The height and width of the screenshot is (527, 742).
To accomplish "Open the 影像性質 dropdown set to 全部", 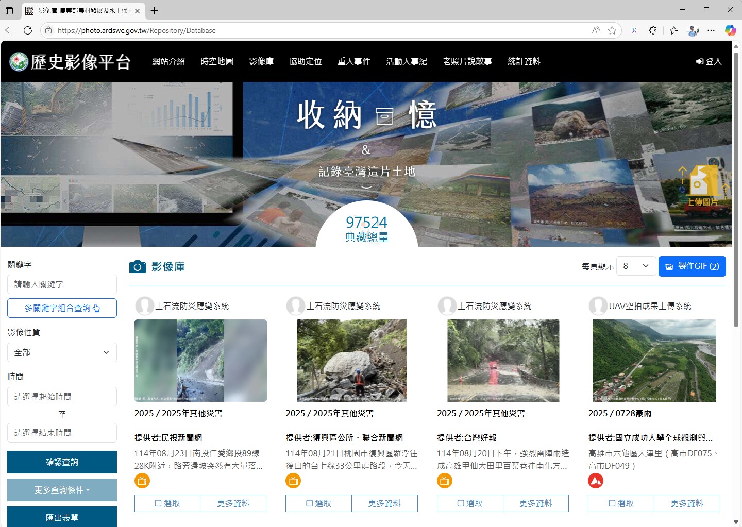I will point(62,352).
